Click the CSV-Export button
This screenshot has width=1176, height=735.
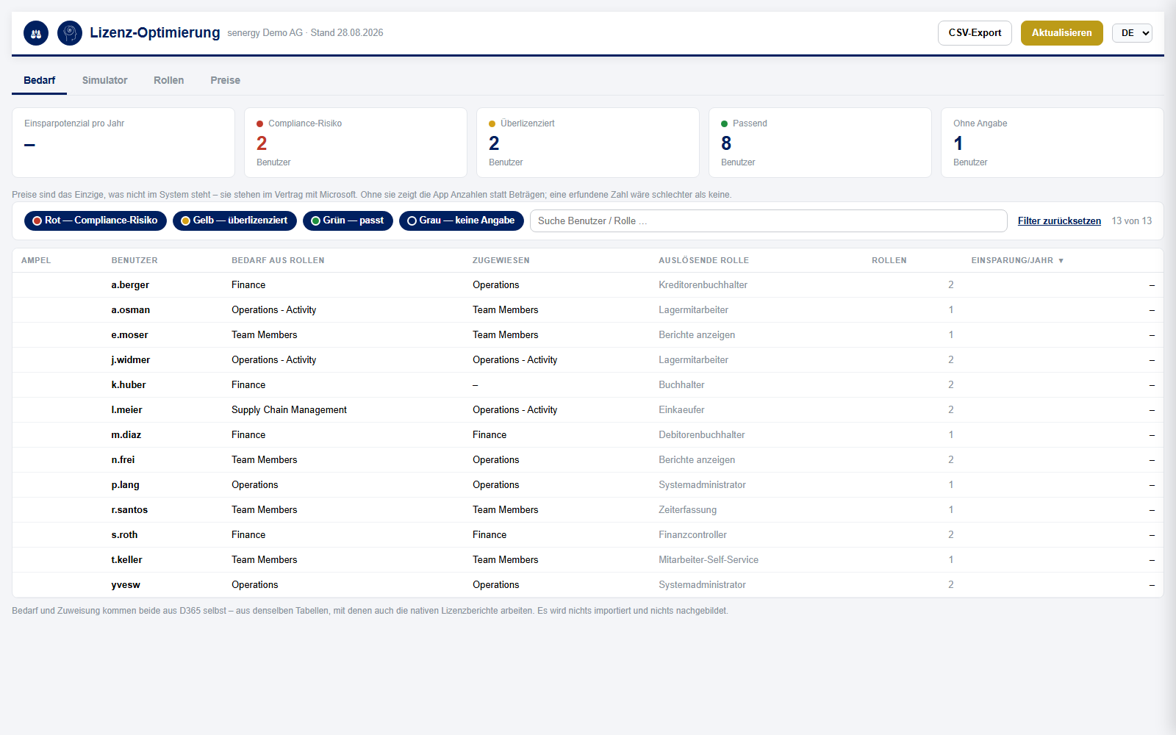975,33
